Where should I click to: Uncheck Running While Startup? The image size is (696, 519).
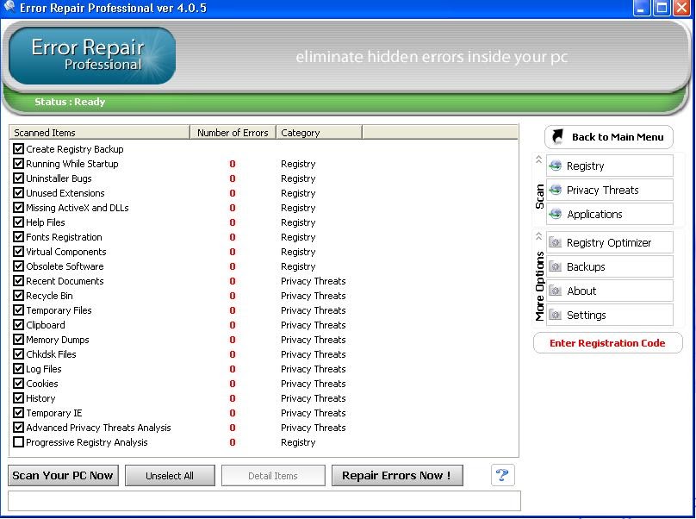click(x=18, y=164)
